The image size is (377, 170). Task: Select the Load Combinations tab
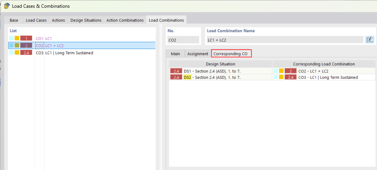point(166,20)
